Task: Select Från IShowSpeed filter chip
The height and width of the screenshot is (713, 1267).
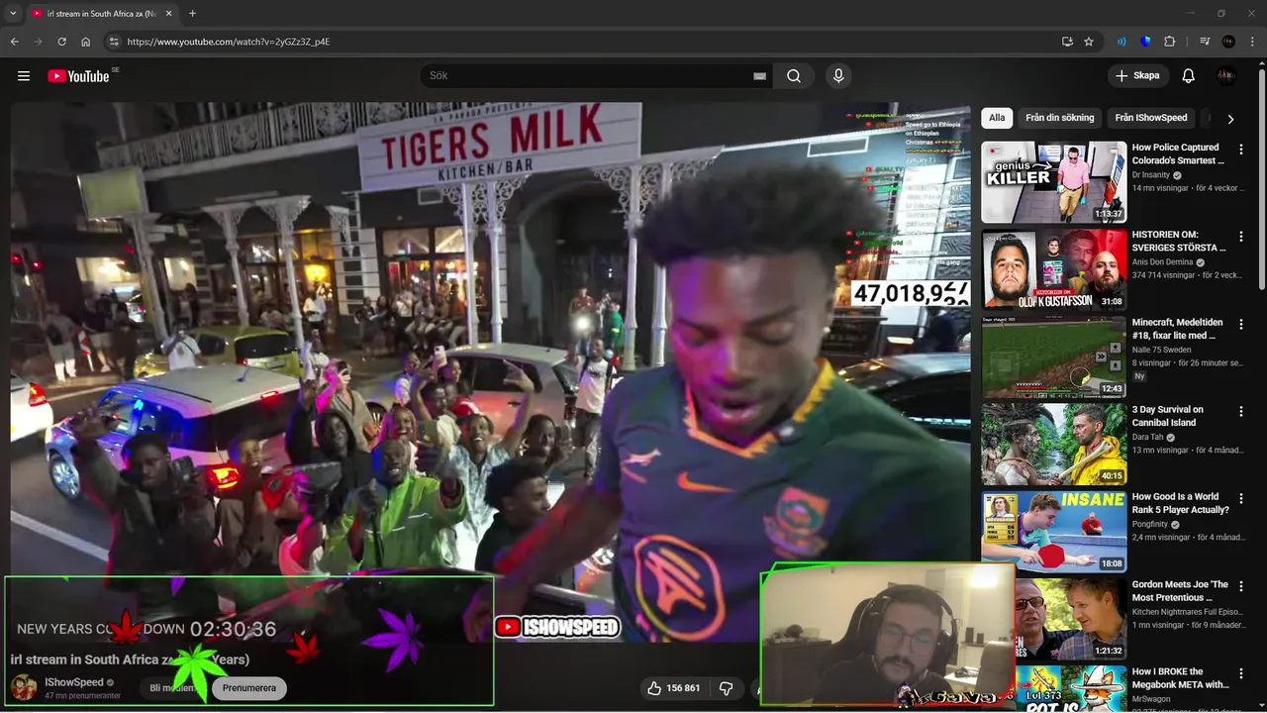Action: 1151,118
